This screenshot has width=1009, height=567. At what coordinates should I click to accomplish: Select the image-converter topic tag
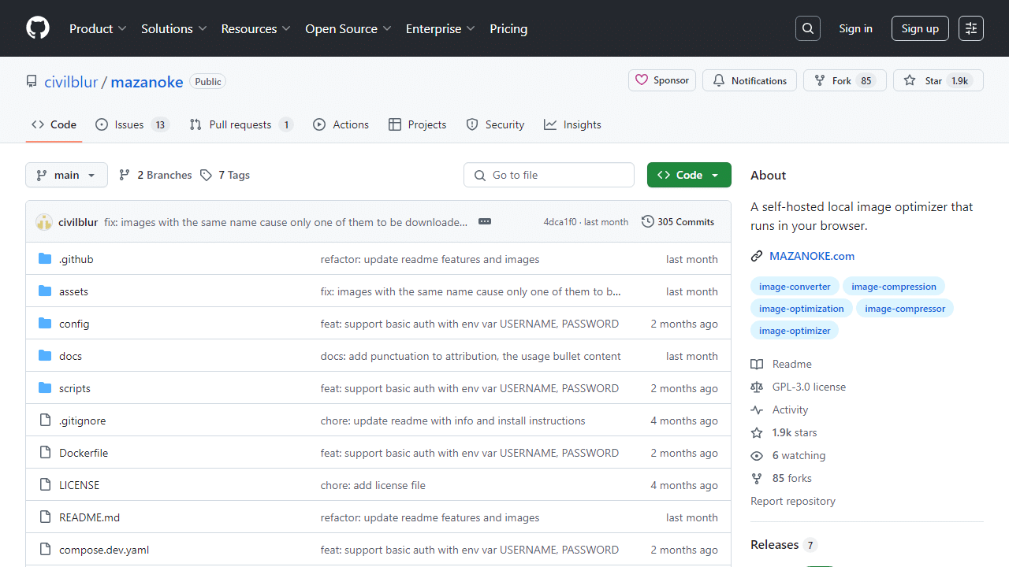tap(795, 287)
